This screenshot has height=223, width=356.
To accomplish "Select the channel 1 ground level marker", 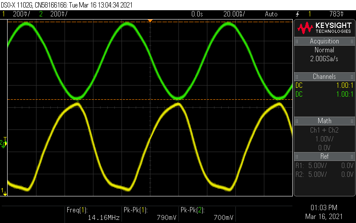I will point(4,191).
